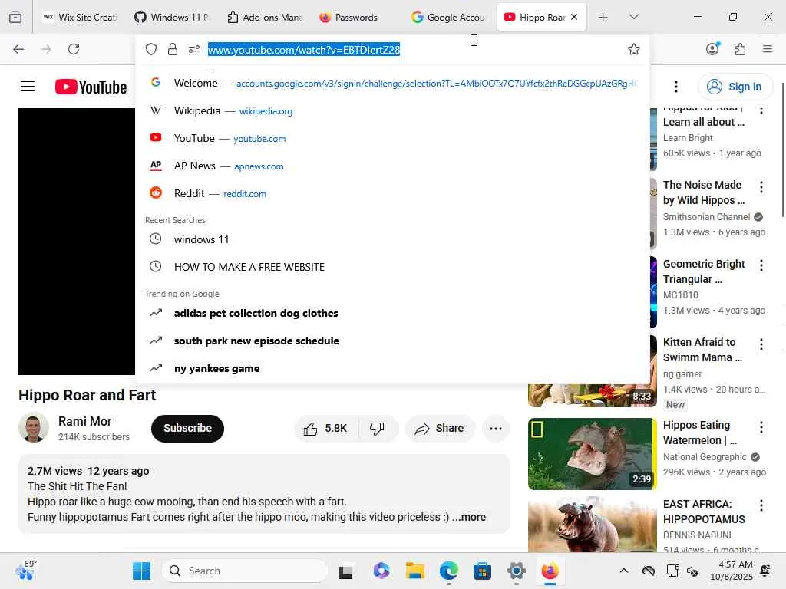Go back to the previous page
This screenshot has height=589, width=786.
18,49
